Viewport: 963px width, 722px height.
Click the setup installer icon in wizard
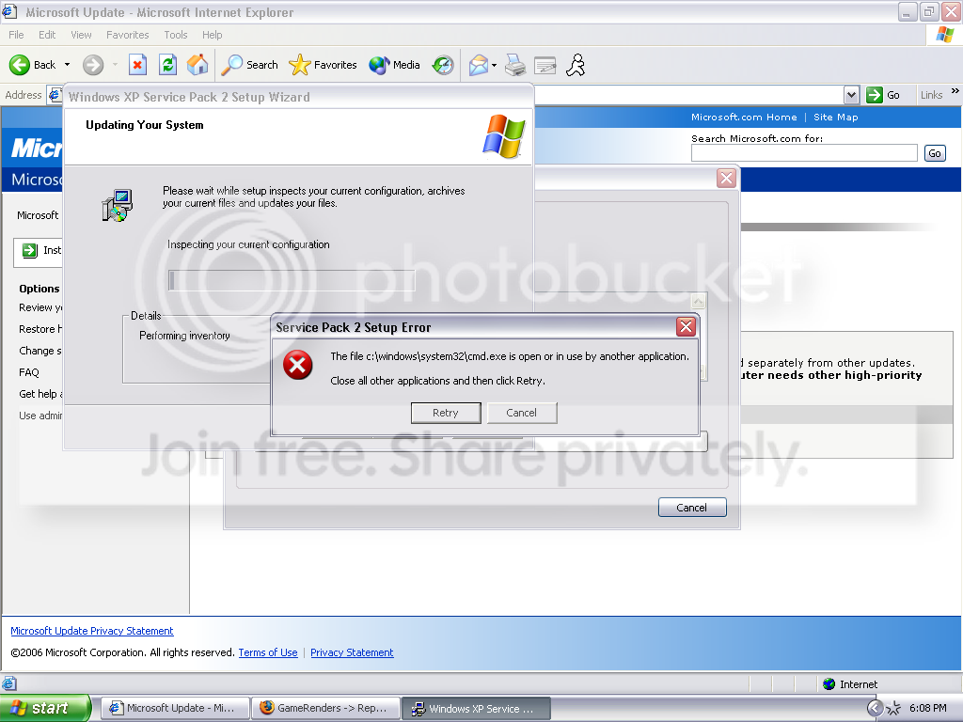pyautogui.click(x=118, y=205)
